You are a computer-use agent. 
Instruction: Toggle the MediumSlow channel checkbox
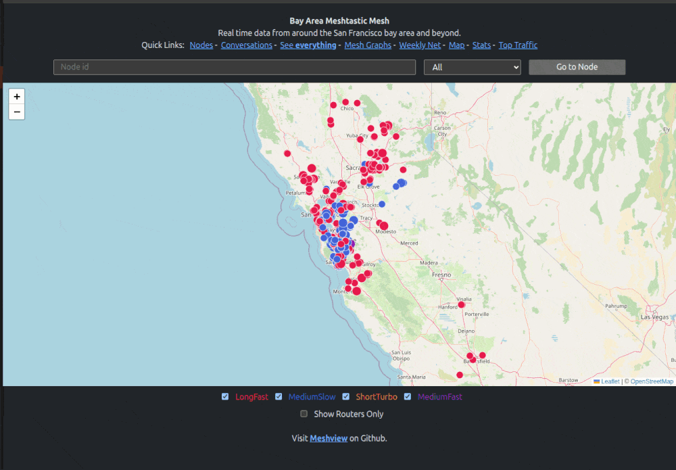point(279,397)
